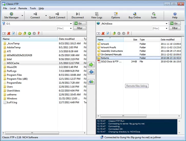Open the Site Manager

tap(11, 15)
